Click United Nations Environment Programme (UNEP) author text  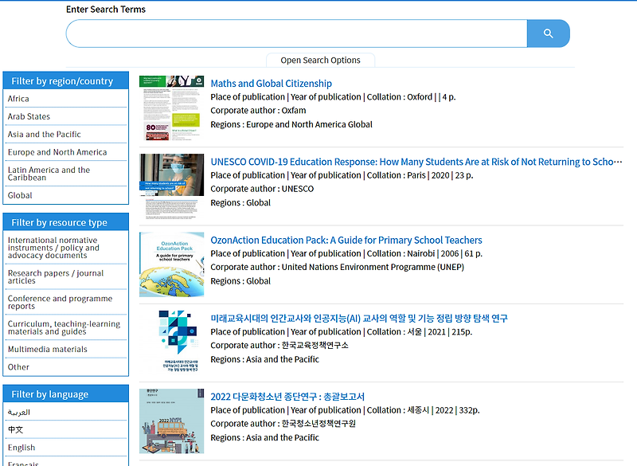point(373,268)
